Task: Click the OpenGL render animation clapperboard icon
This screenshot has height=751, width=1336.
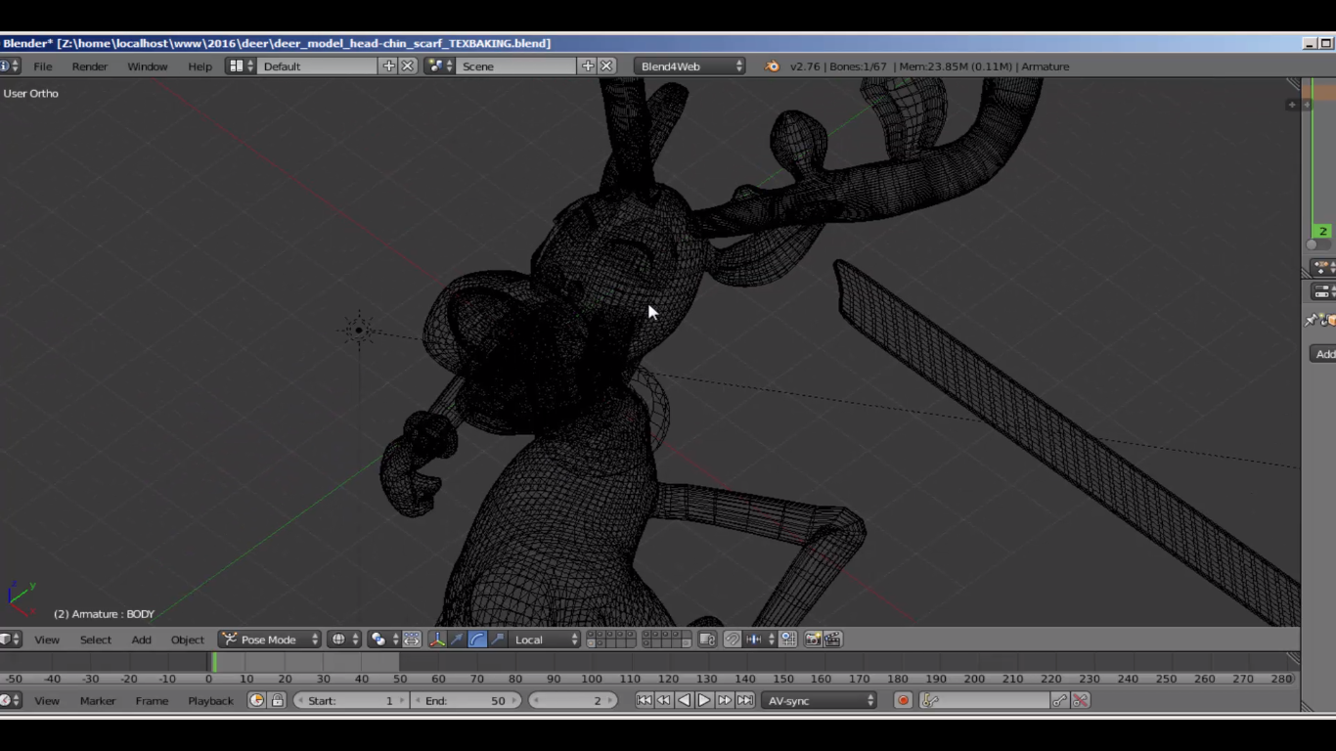Action: (833, 640)
